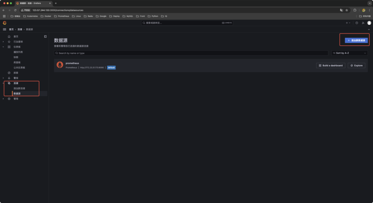Select 探索 in the sidebar menu

[16, 73]
